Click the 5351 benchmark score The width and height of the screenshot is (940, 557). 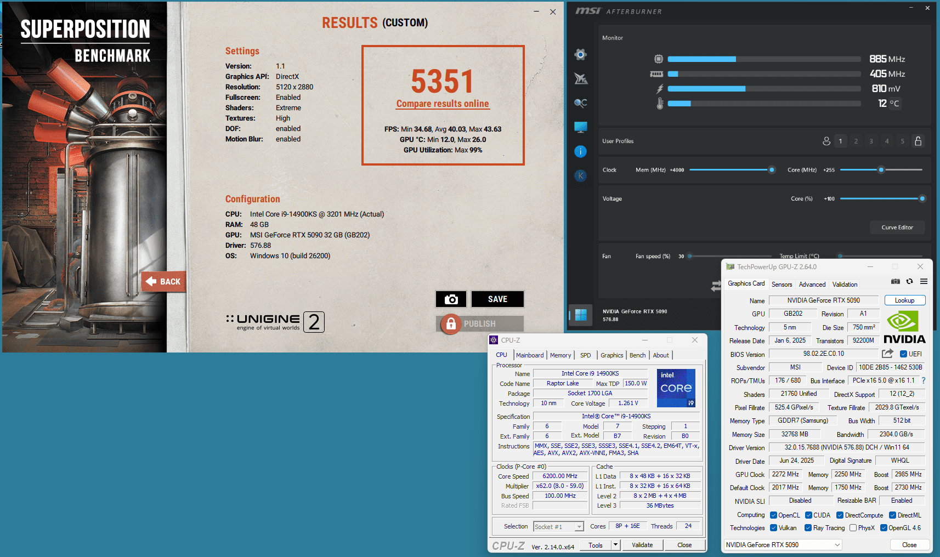coord(442,81)
